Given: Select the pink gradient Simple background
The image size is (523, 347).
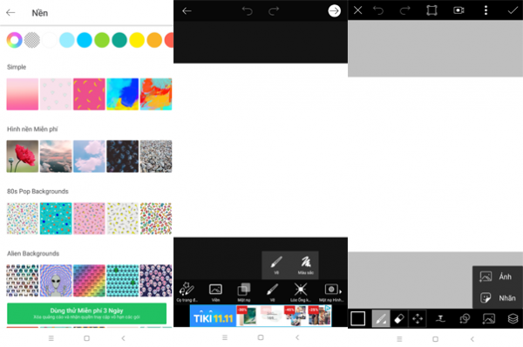Looking at the screenshot, I should [23, 94].
